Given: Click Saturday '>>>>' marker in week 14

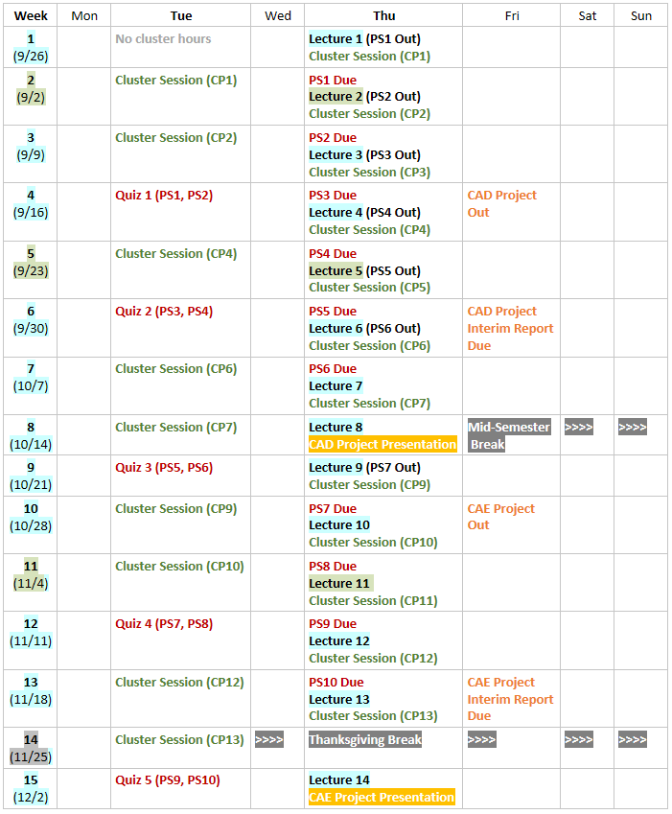Looking at the screenshot, I should 579,739.
